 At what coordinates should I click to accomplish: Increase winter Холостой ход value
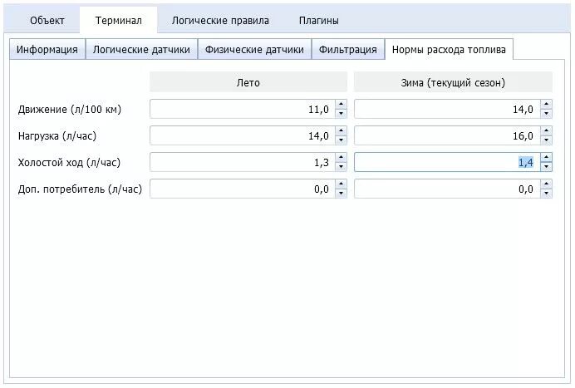click(x=546, y=158)
